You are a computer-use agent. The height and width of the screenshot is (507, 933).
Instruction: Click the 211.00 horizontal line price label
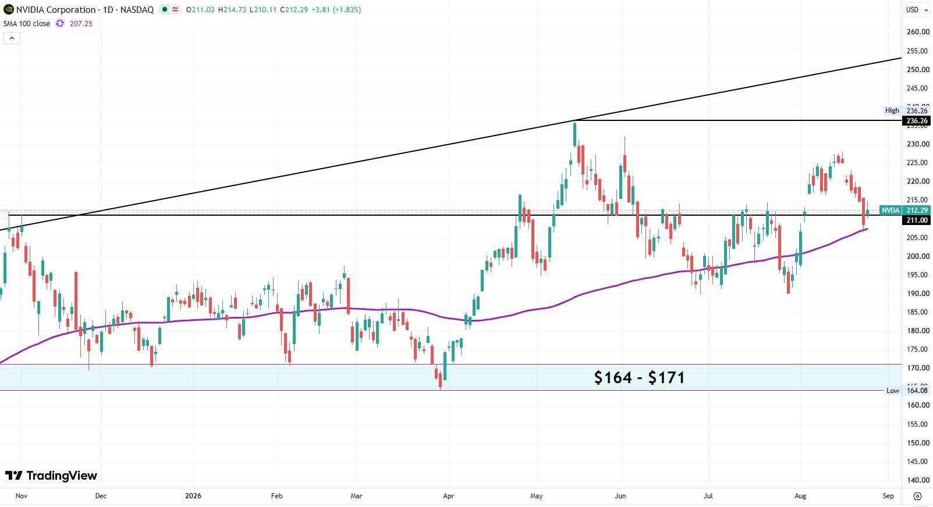[917, 220]
